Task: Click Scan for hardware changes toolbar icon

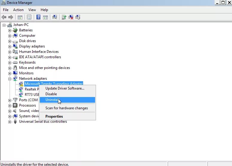Action: (x=55, y=17)
